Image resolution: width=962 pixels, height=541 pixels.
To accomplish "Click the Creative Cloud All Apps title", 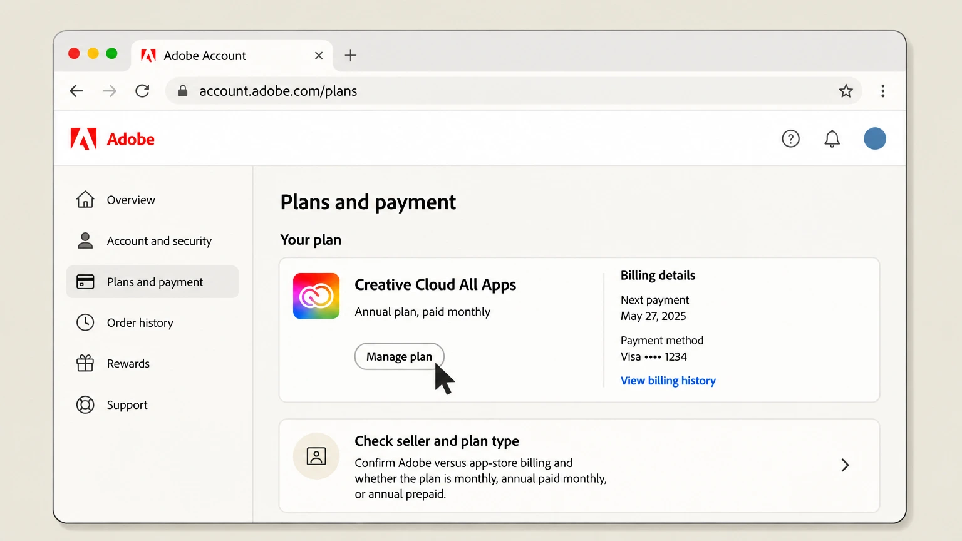I will pyautogui.click(x=435, y=285).
